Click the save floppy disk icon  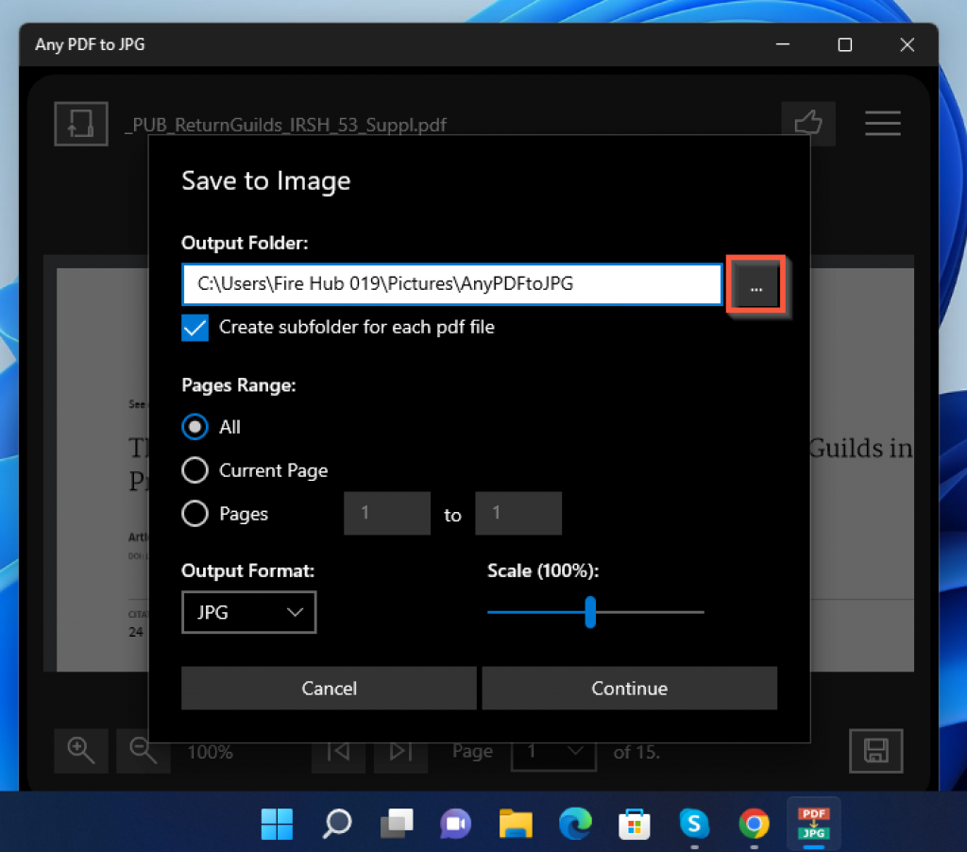coord(875,751)
